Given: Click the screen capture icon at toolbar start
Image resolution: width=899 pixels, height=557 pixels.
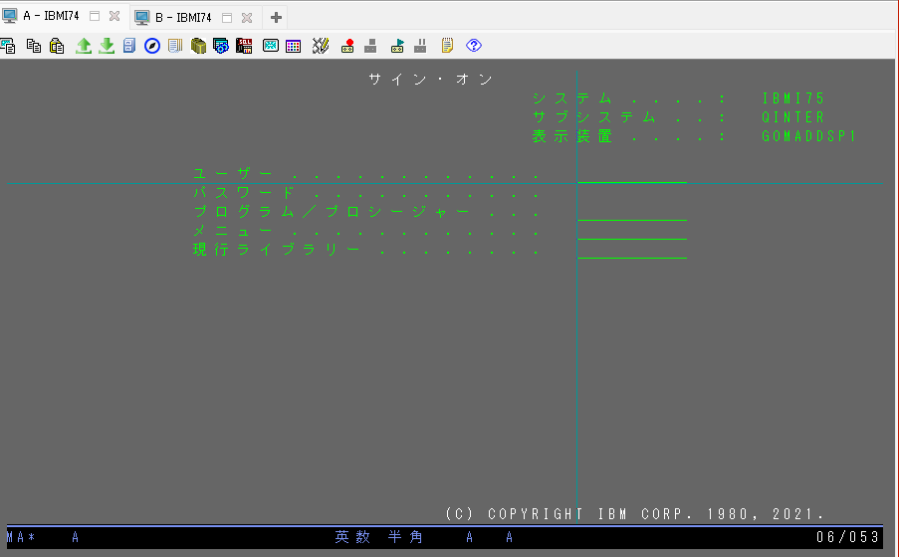Looking at the screenshot, I should click(x=7, y=46).
